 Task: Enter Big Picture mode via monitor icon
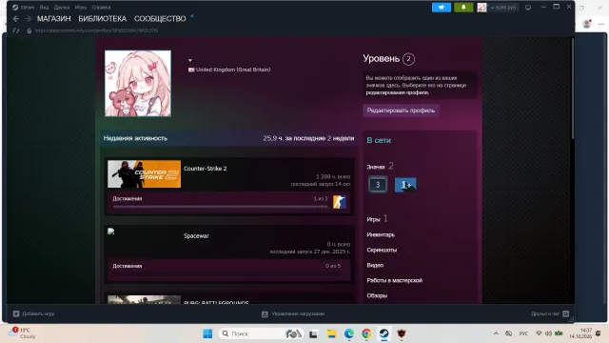pos(528,7)
